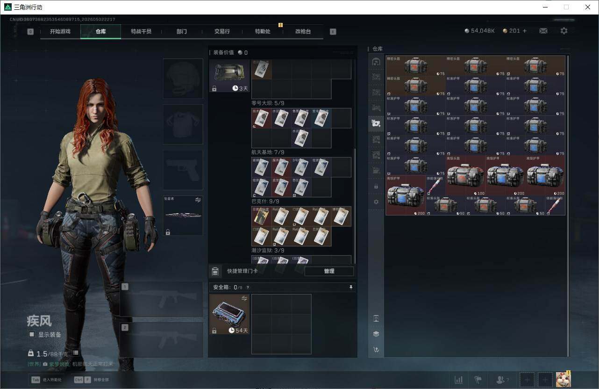Go to the 部门 tab
The image size is (599, 389).
182,31
